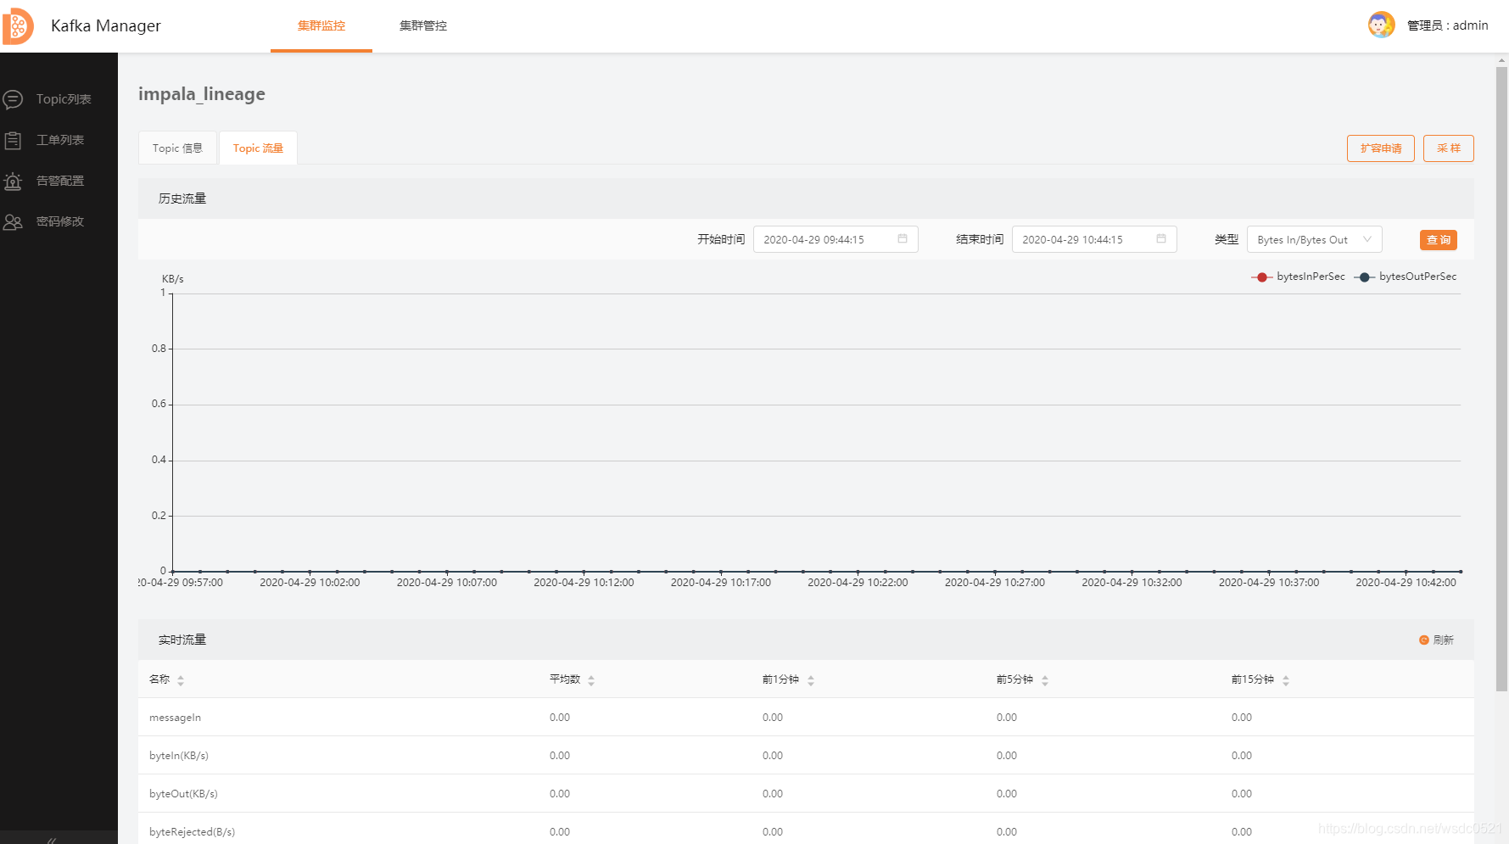Click the 结束时间 date input
Image resolution: width=1509 pixels, height=844 pixels.
coord(1094,239)
